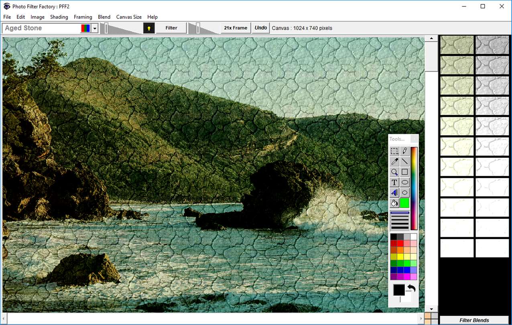Select the top-left filter blend thumbnail

click(457, 45)
